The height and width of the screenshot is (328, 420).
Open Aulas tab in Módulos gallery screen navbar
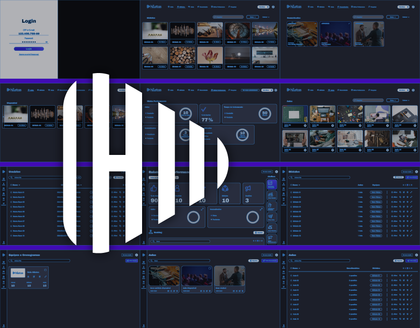(x=191, y=7)
